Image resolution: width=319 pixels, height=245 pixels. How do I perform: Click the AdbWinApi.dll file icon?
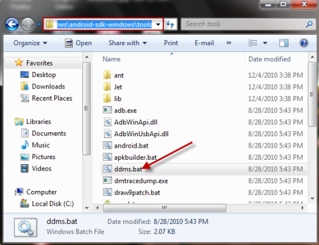point(108,122)
